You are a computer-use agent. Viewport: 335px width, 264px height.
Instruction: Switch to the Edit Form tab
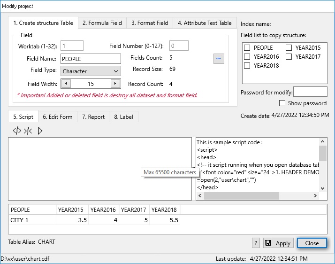(57, 117)
